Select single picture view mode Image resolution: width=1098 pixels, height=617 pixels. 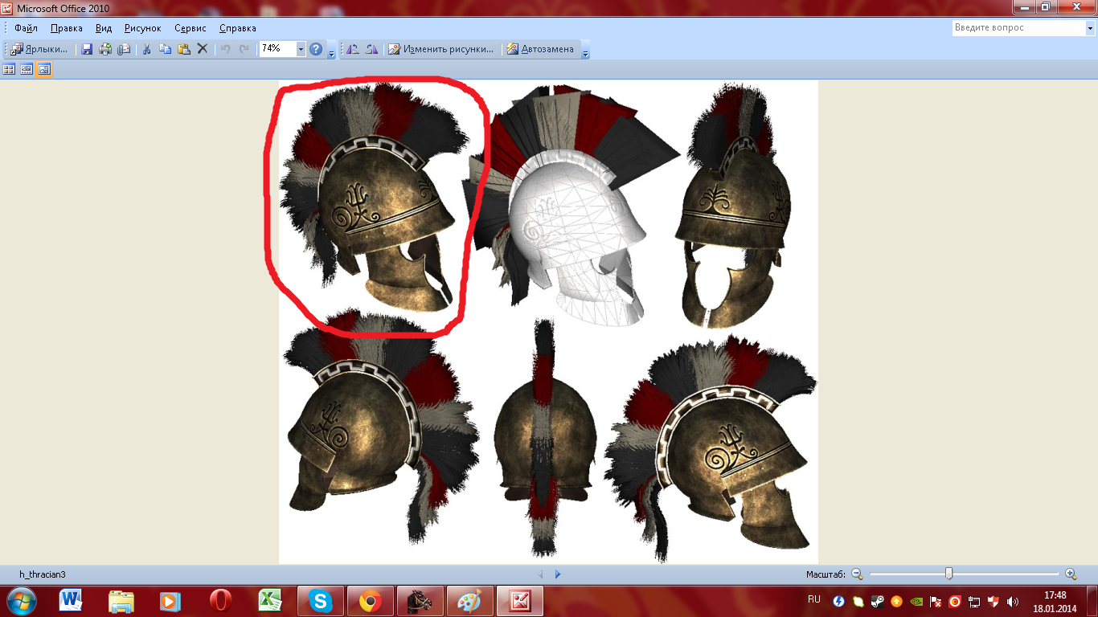pos(44,70)
